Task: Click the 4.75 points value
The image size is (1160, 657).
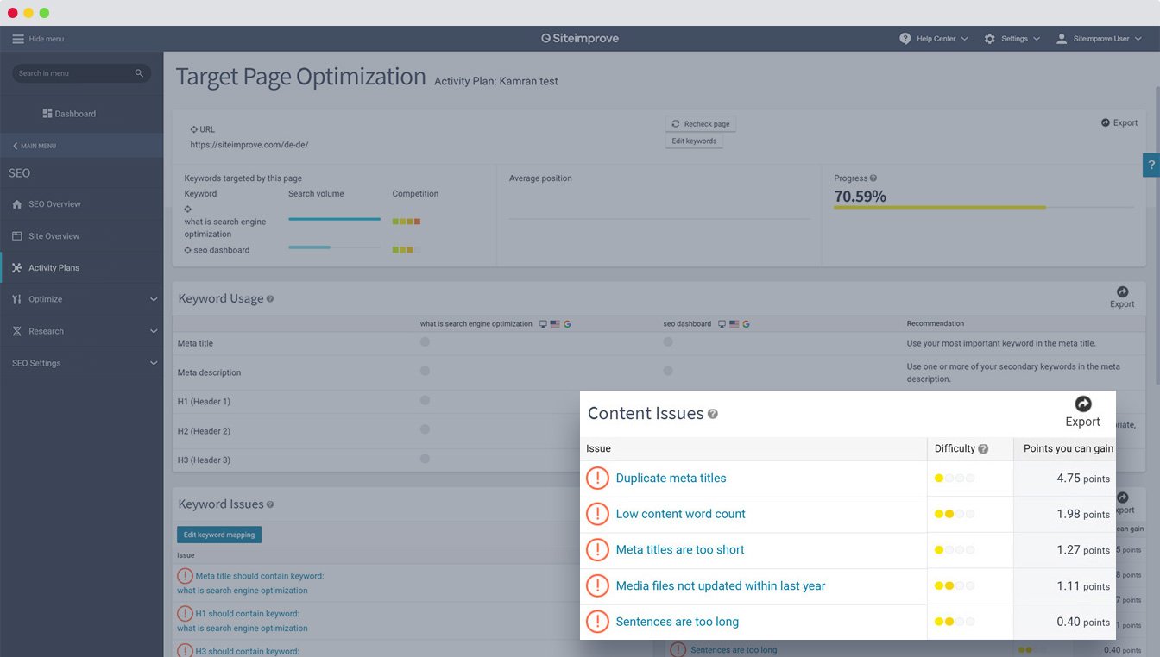Action: click(x=1082, y=479)
